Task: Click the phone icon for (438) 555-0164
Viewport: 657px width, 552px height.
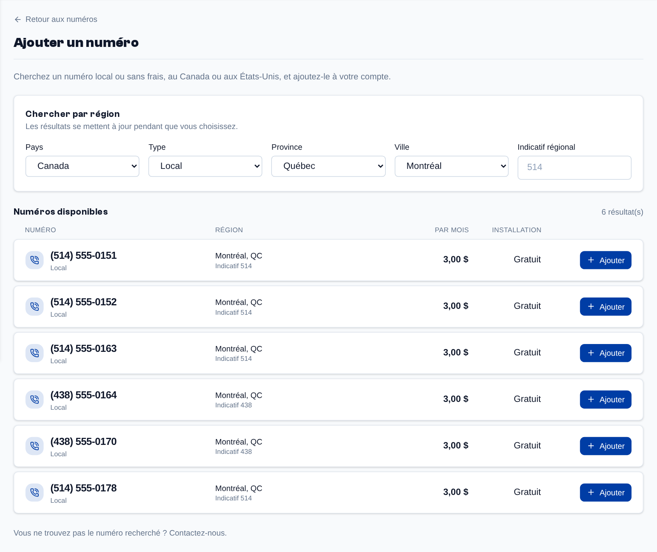Action: click(34, 400)
